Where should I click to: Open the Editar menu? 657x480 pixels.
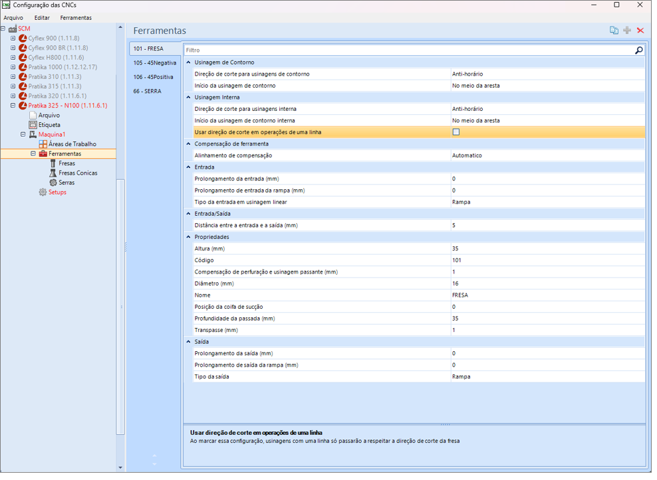pyautogui.click(x=43, y=18)
